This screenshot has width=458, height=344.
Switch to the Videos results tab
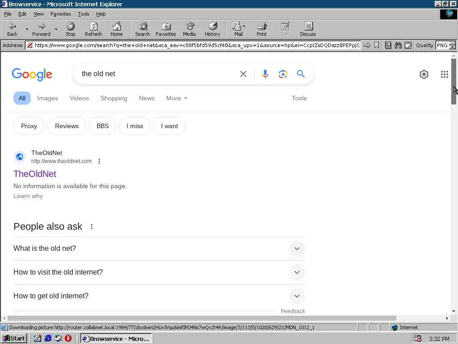coord(79,98)
